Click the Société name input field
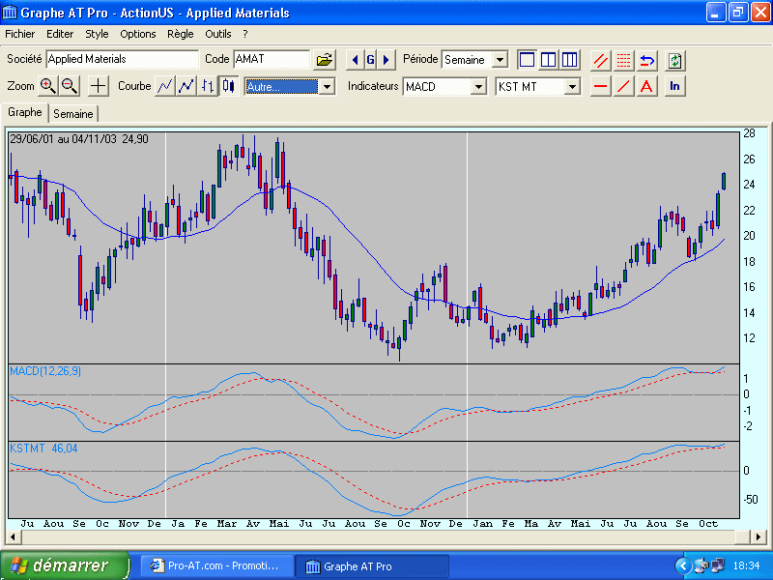The width and height of the screenshot is (773, 580). tap(123, 59)
